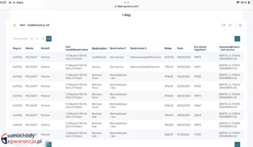Click 1853.00 in the 08/02/2022 row
This screenshot has width=253, height=147.
tap(169, 125)
